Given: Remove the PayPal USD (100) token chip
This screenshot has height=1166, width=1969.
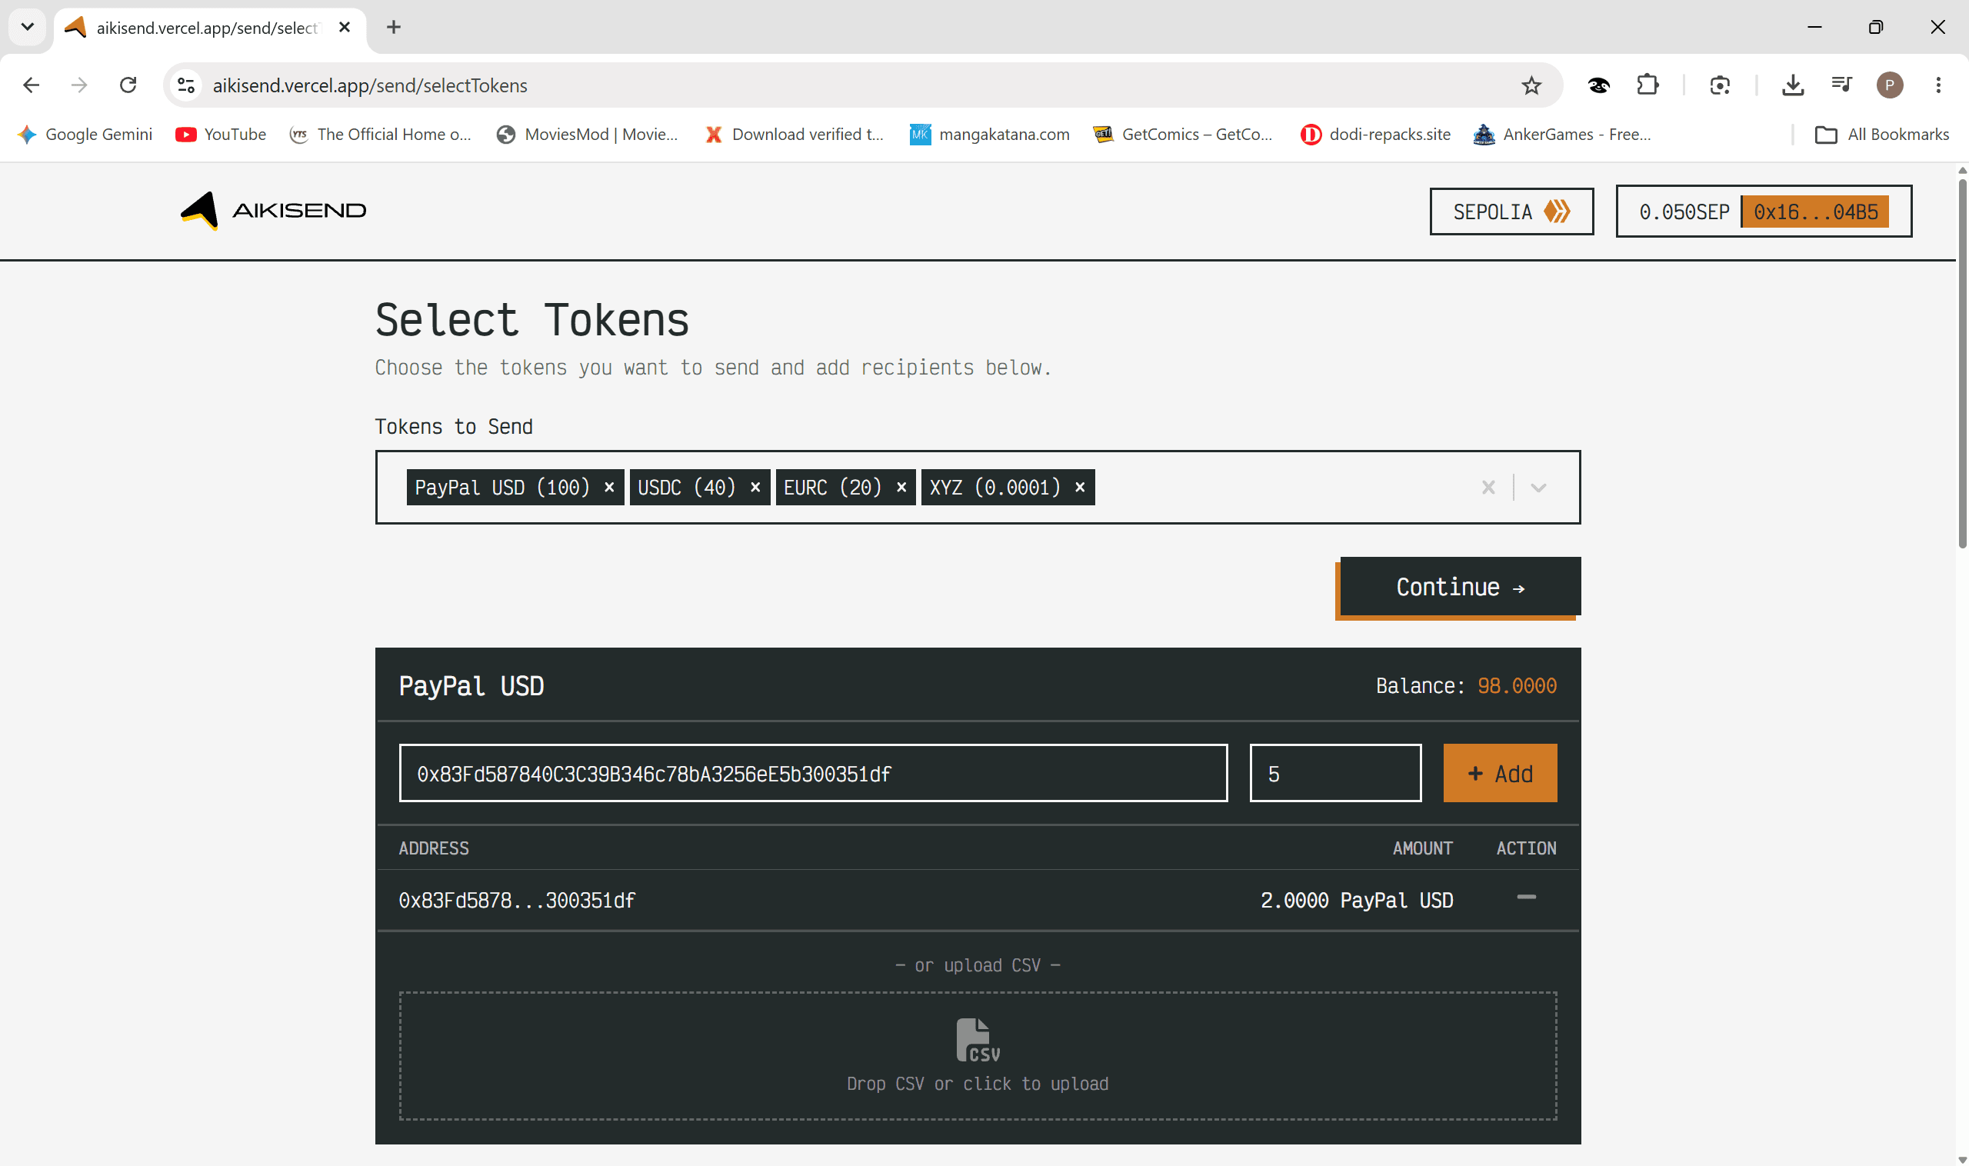Looking at the screenshot, I should [609, 487].
